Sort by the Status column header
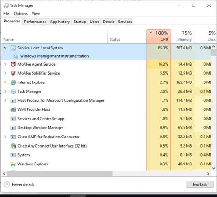Viewport: 217px width, 197px height. [127, 36]
